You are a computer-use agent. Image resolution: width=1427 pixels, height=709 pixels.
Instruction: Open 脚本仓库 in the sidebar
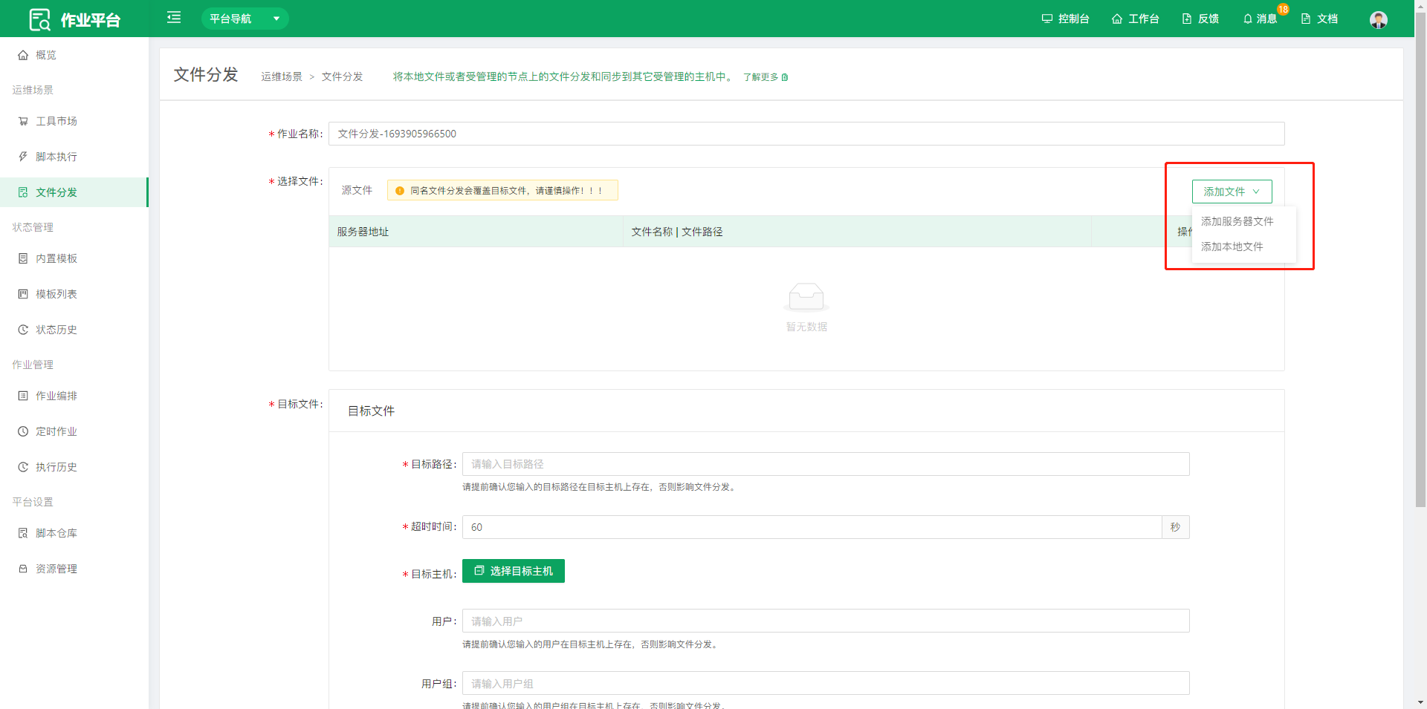click(74, 533)
